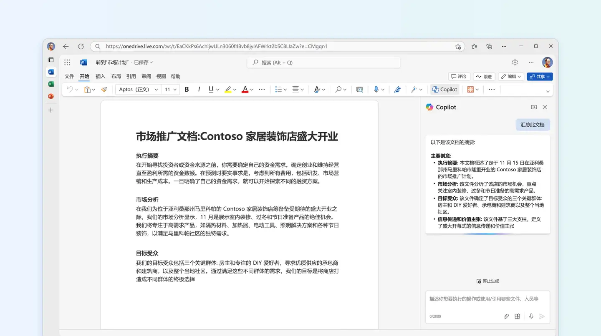Viewport: 601px width, 336px height.
Task: Toggle italic formatting
Action: (199, 89)
